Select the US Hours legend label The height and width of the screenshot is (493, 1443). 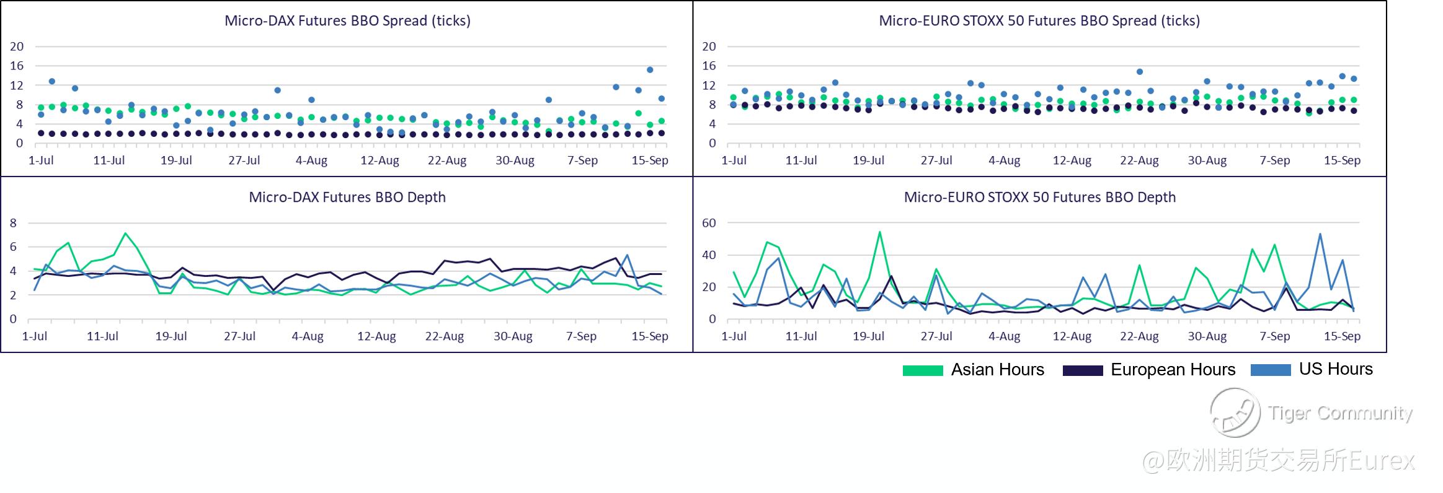point(1336,369)
